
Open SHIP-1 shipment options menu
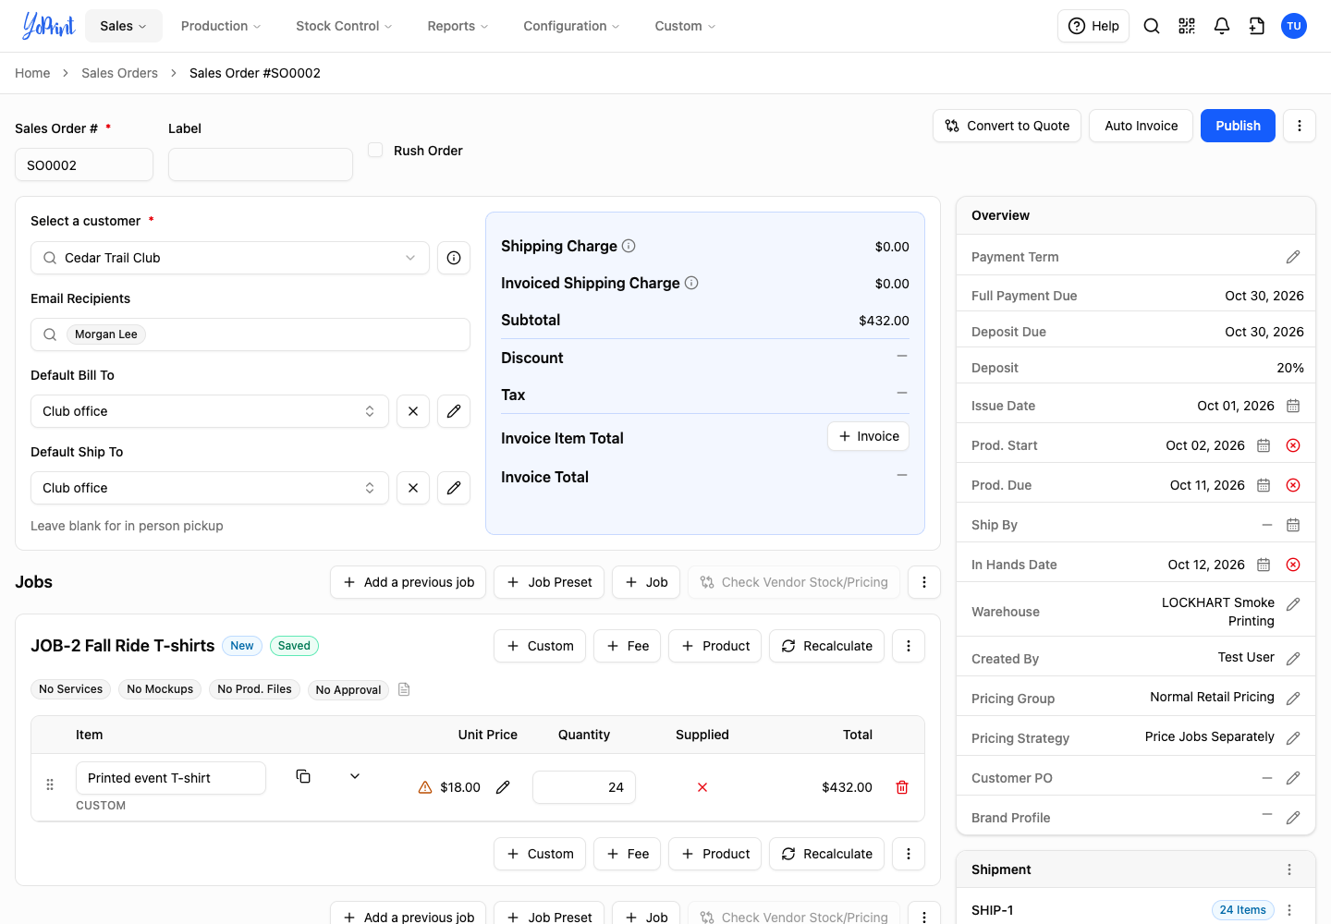(1289, 910)
